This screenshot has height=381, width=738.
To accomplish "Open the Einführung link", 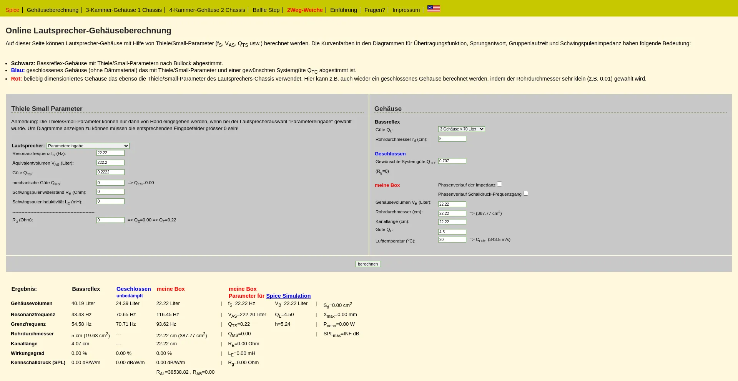I will pos(344,10).
